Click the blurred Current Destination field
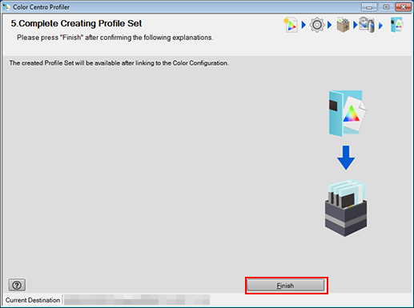This screenshot has height=308, width=414. 137,300
